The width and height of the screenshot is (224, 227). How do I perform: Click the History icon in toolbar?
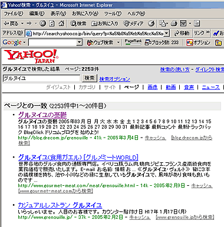click(x=151, y=24)
